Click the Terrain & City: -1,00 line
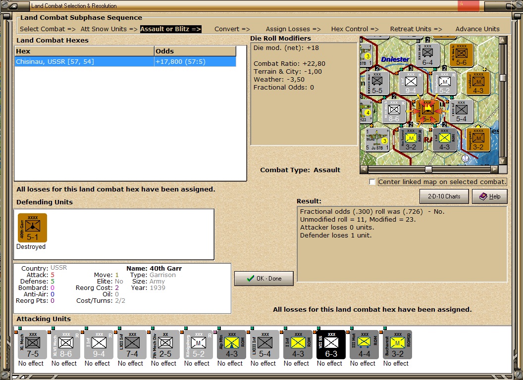 point(288,72)
